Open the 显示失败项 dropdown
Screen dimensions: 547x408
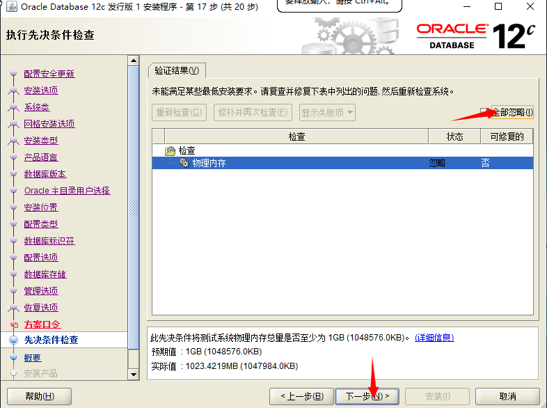click(327, 112)
